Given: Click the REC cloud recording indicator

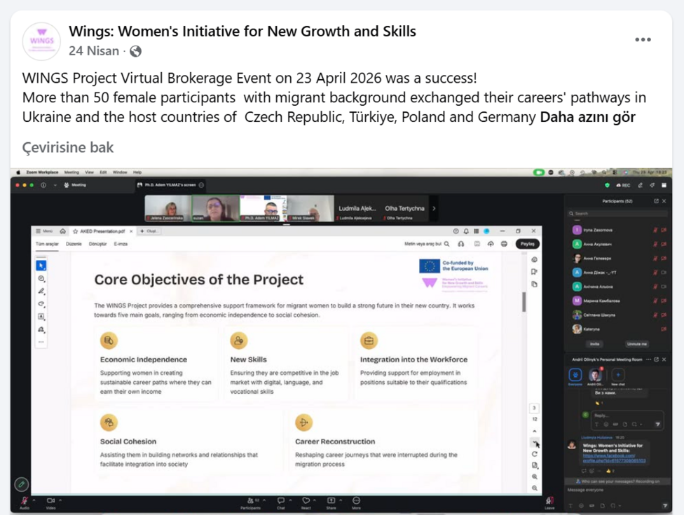Looking at the screenshot, I should coord(623,185).
